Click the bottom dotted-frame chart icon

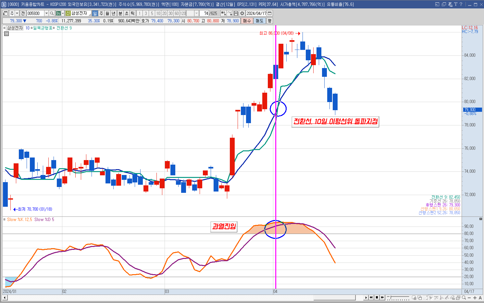425,297
